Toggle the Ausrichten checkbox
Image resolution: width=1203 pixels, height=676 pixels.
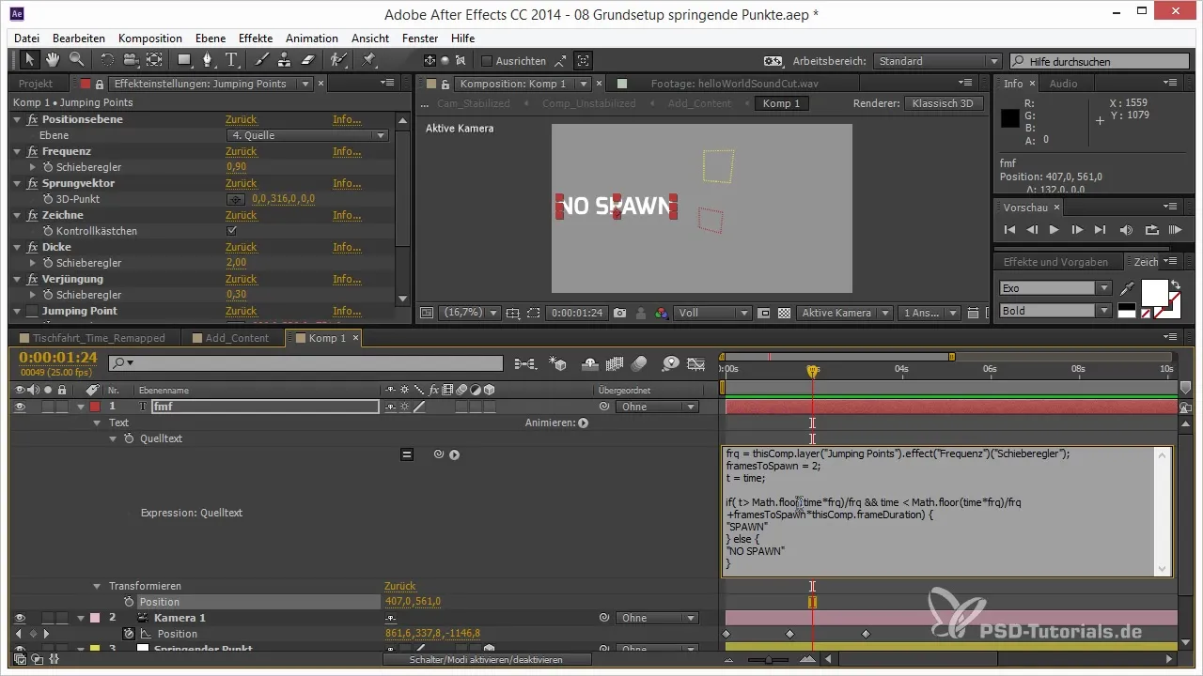[487, 61]
